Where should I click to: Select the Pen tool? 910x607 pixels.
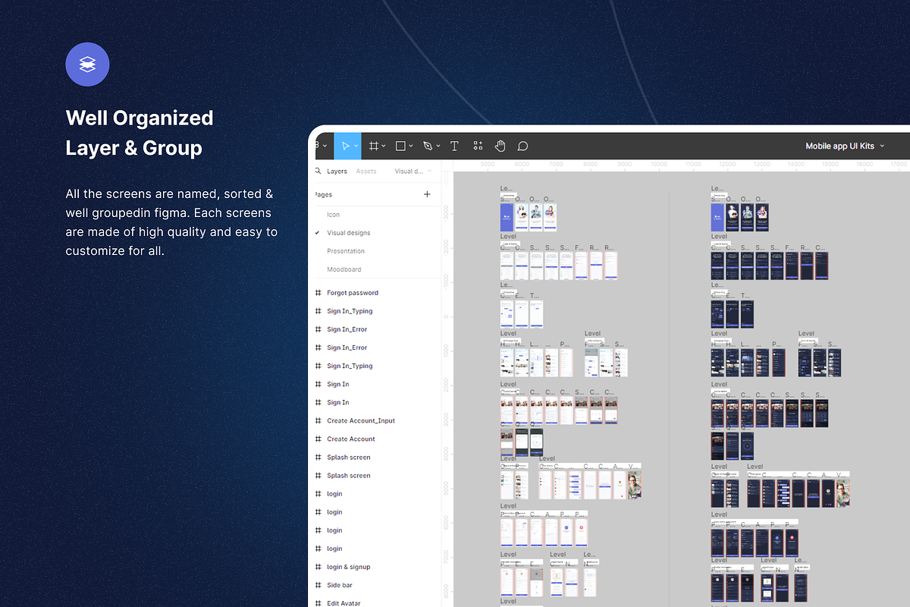[428, 146]
